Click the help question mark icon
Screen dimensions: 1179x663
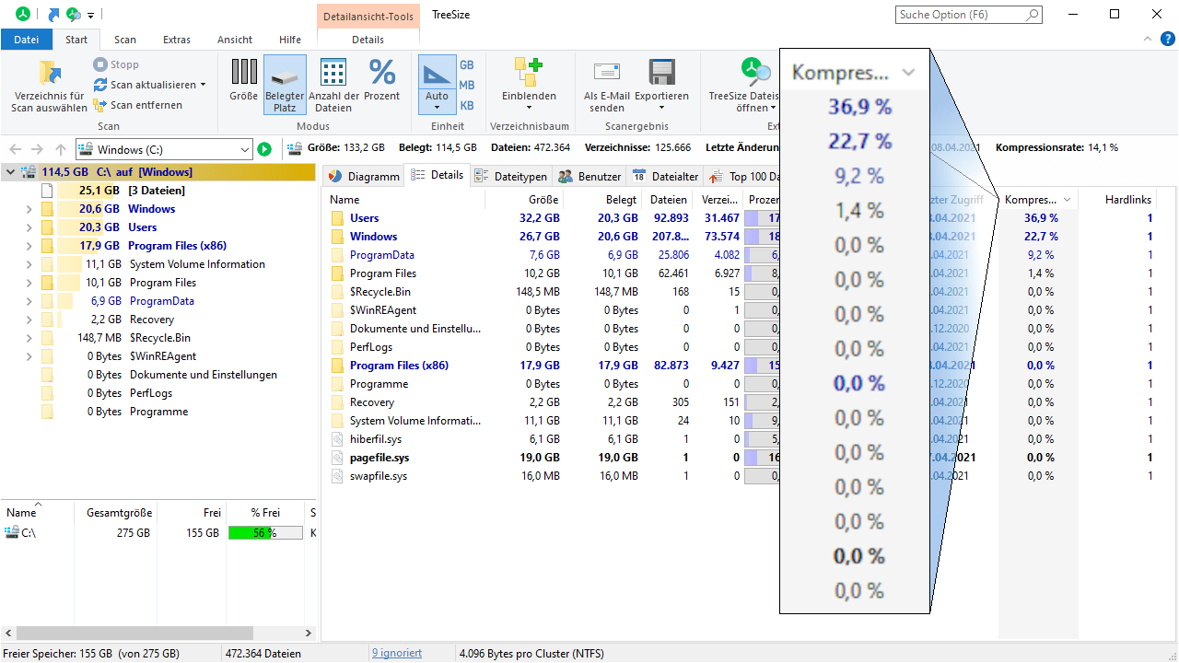1168,39
